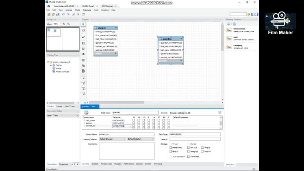Open the Home screen tab icon
The image size is (304, 171).
pos(48,6)
